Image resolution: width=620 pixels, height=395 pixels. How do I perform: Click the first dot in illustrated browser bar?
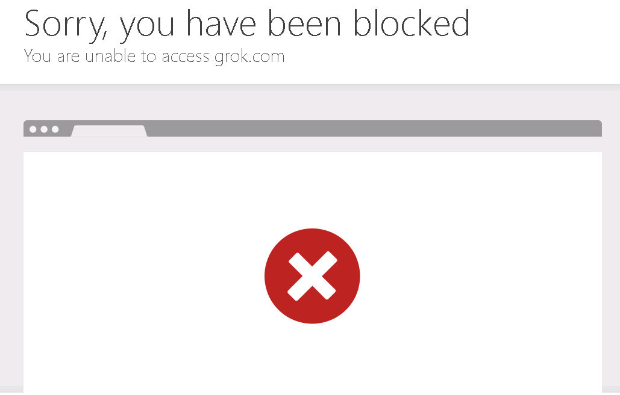tap(33, 129)
